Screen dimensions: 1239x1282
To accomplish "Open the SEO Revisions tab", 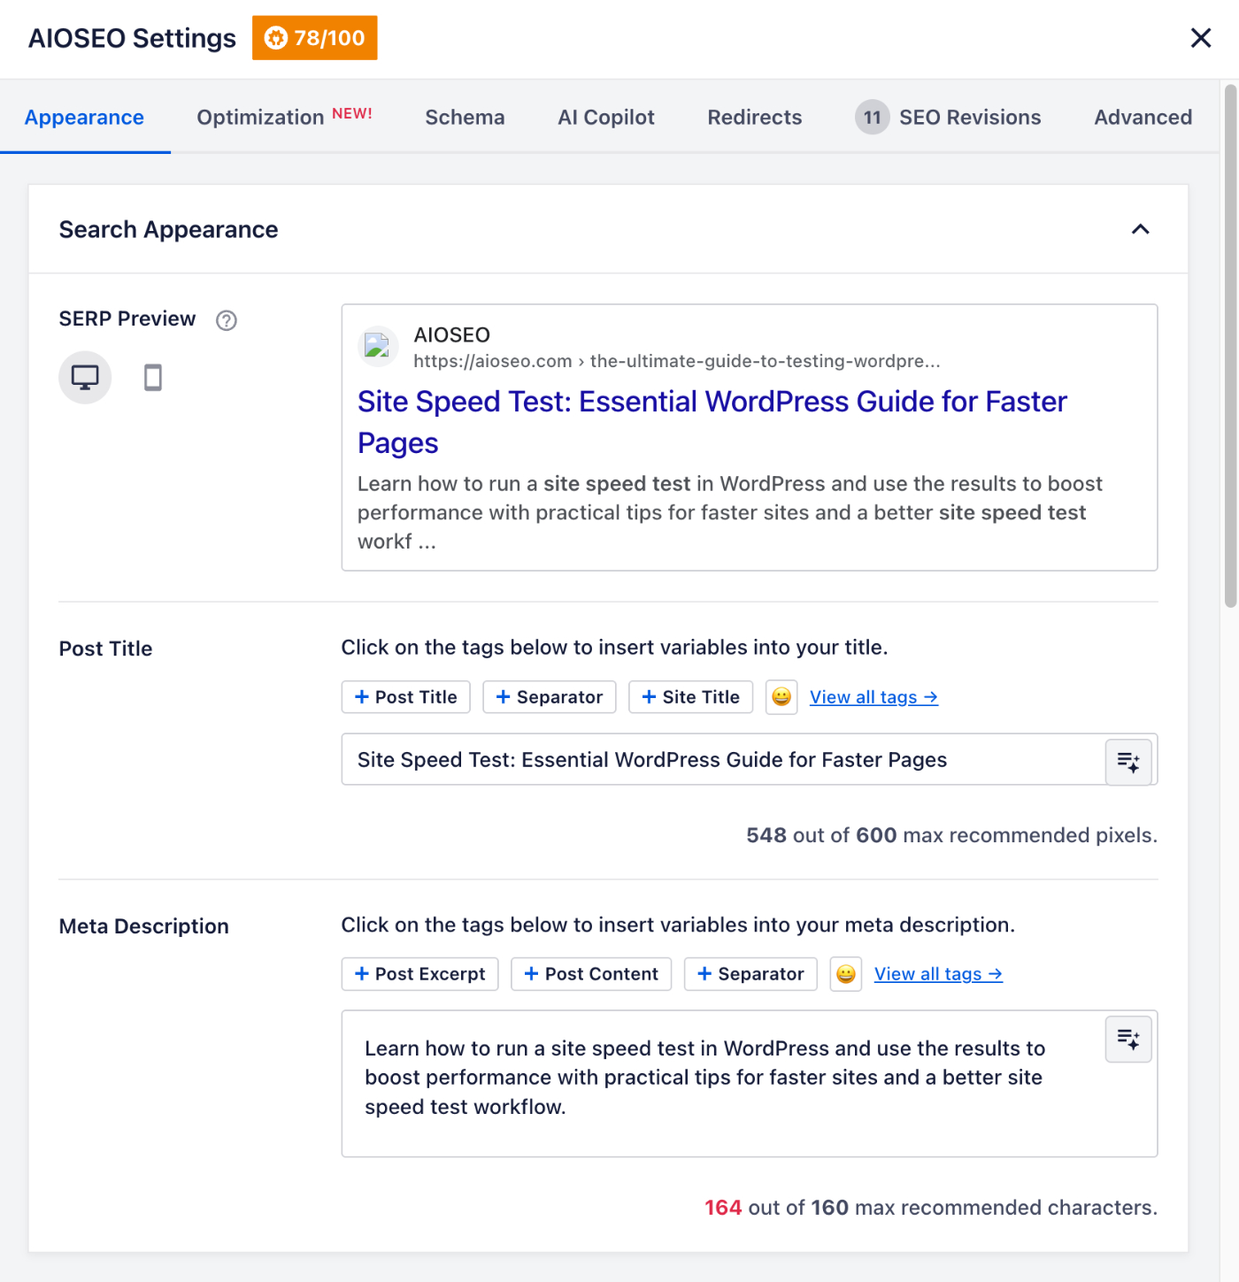I will pyautogui.click(x=948, y=118).
